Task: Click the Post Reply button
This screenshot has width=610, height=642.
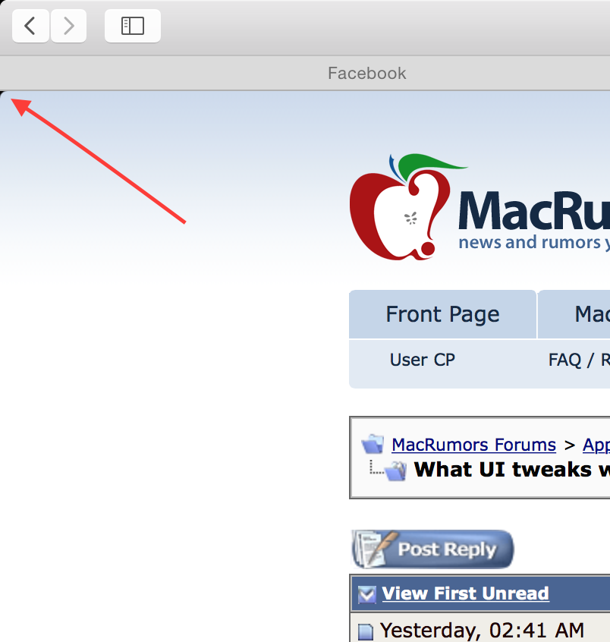Action: [432, 549]
